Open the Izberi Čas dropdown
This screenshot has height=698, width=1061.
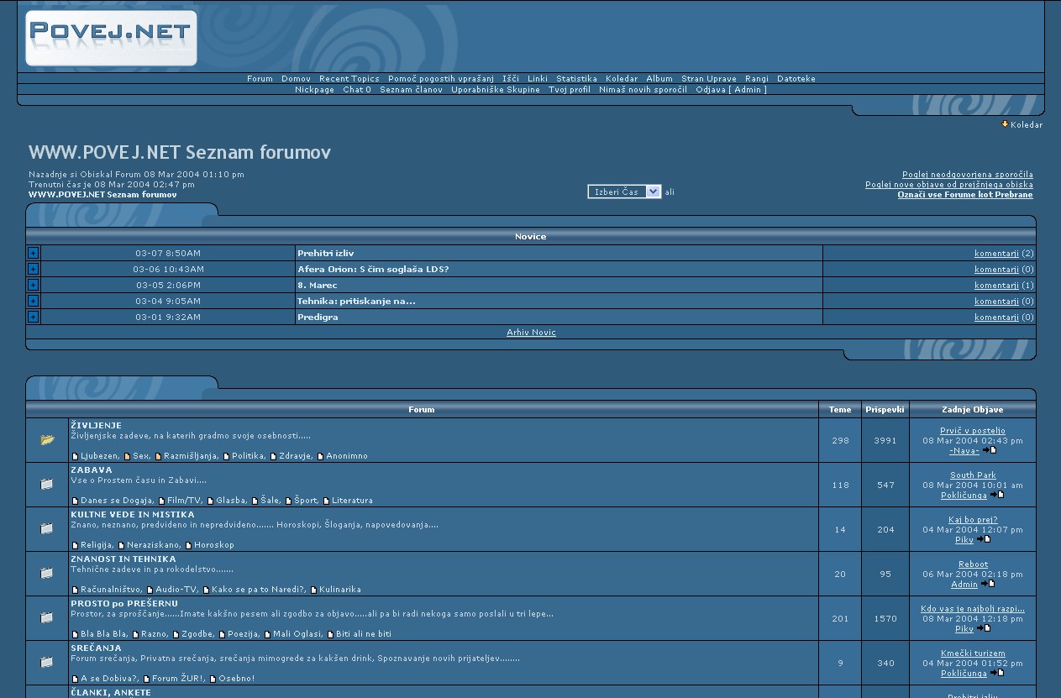click(x=624, y=192)
